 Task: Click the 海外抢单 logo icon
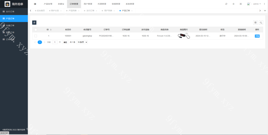(7, 4)
